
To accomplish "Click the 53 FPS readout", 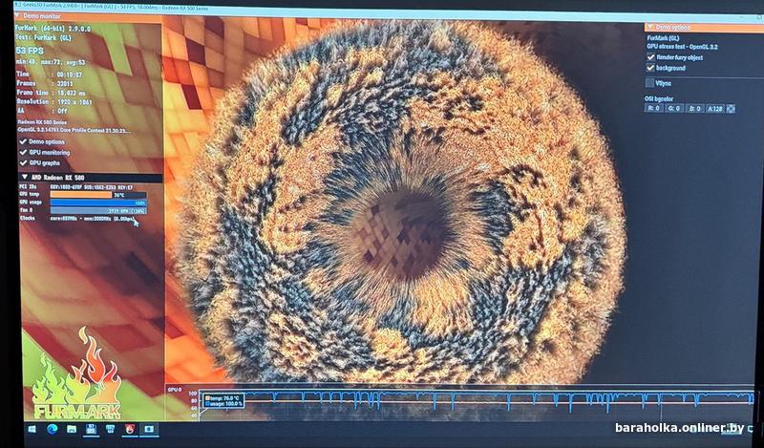I will click(30, 51).
